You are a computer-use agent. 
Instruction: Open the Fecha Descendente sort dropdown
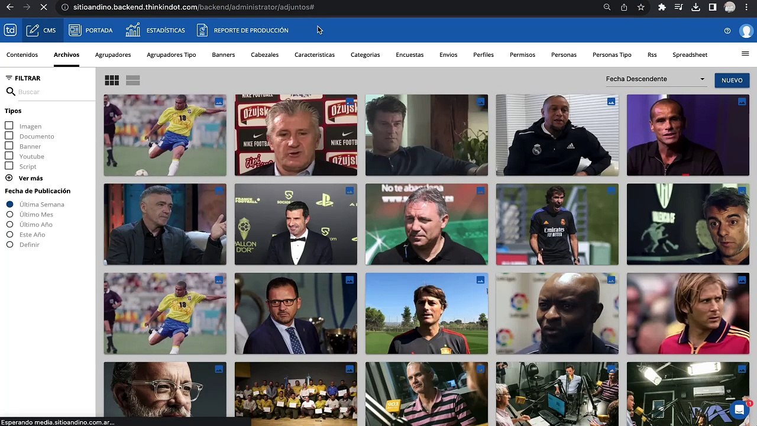(656, 79)
